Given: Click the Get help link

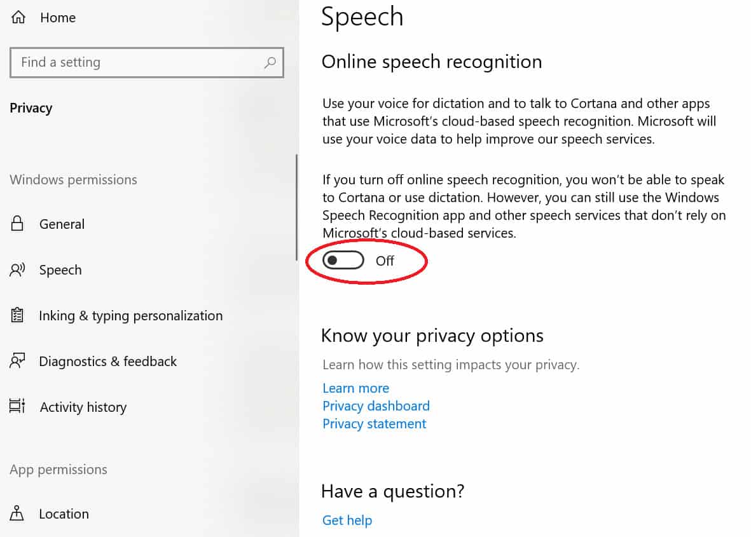Looking at the screenshot, I should tap(347, 520).
